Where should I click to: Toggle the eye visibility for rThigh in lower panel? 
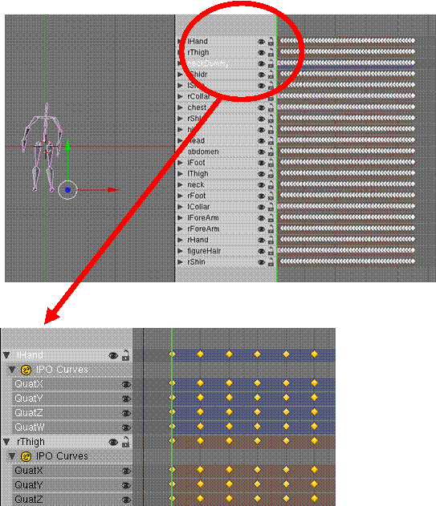(113, 442)
